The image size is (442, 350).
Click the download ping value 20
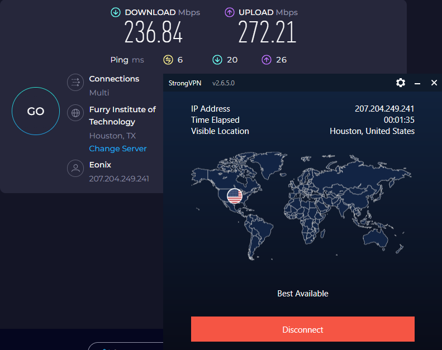coord(232,60)
